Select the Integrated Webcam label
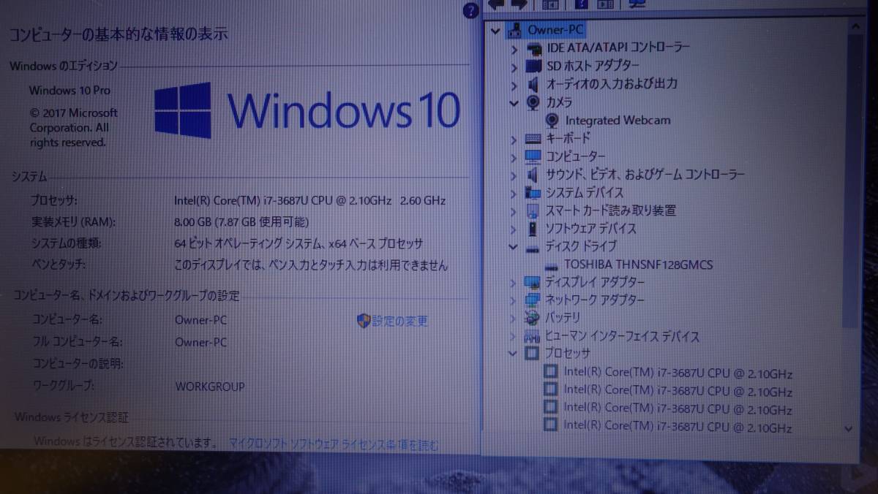This screenshot has height=494, width=878. click(618, 121)
